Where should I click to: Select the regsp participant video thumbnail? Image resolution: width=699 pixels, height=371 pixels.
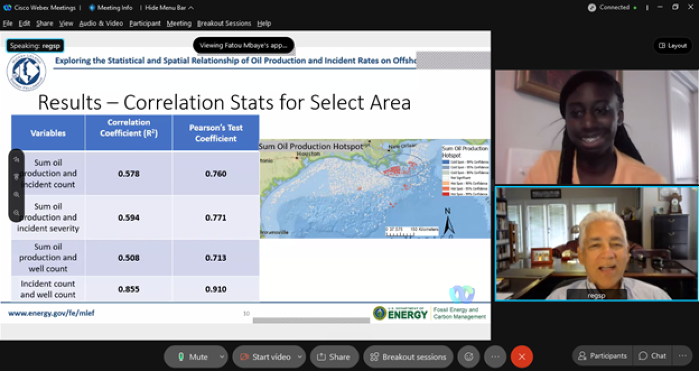pos(596,244)
